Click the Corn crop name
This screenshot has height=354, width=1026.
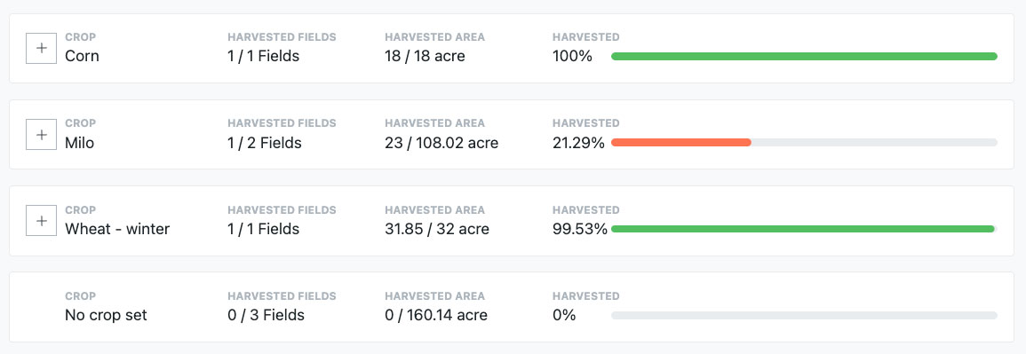(x=83, y=56)
